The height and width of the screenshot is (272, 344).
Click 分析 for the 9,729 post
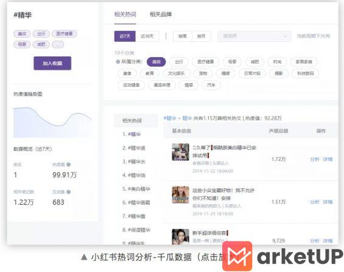click(315, 240)
